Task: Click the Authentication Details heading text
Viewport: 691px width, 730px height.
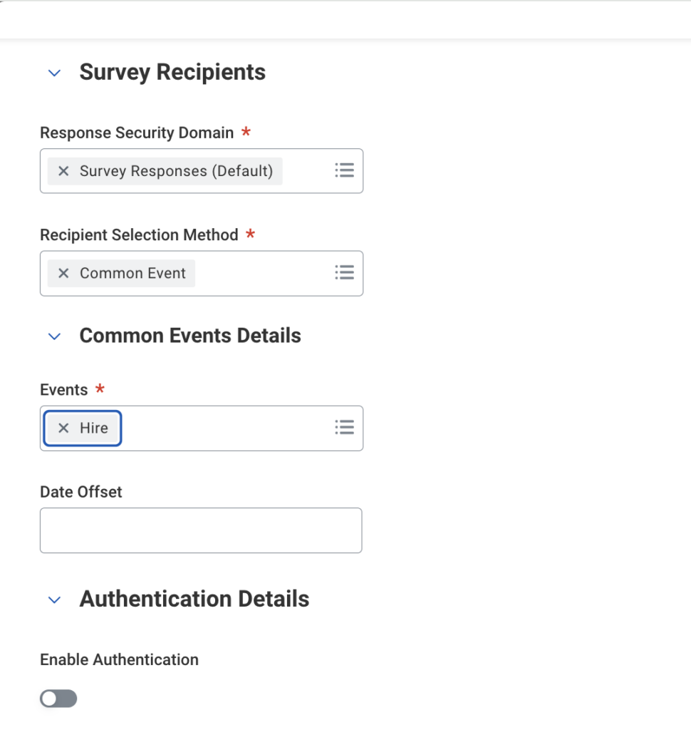Action: click(x=194, y=599)
